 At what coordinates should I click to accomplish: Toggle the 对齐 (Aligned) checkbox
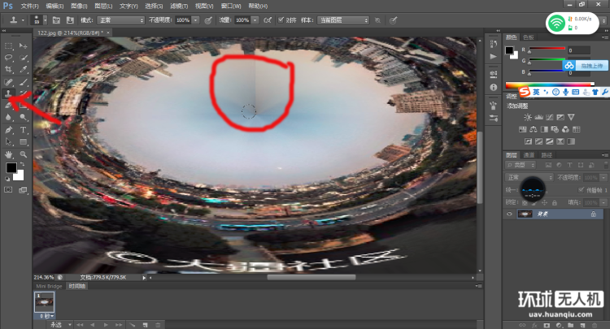281,19
